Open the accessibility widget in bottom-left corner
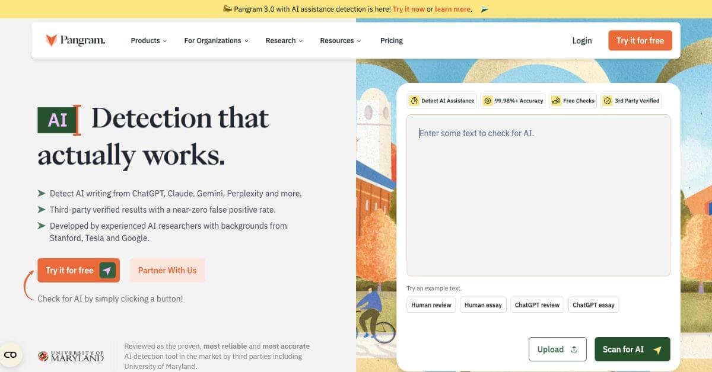Image resolution: width=712 pixels, height=372 pixels. pyautogui.click(x=11, y=354)
